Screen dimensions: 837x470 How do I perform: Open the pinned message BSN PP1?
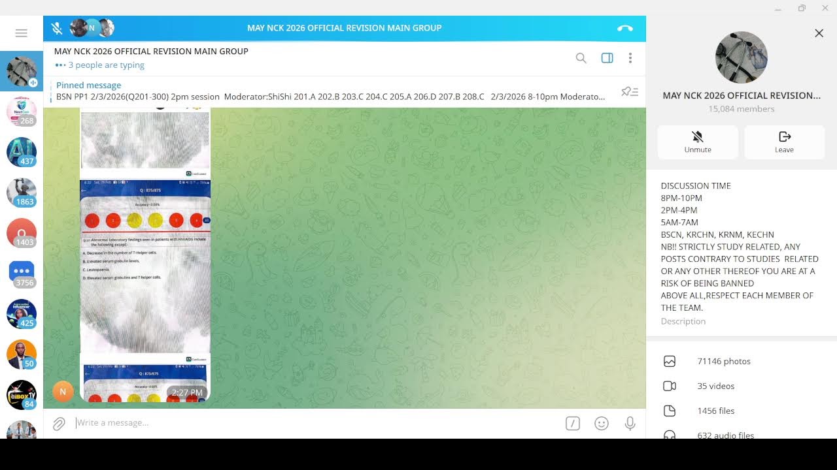point(330,91)
